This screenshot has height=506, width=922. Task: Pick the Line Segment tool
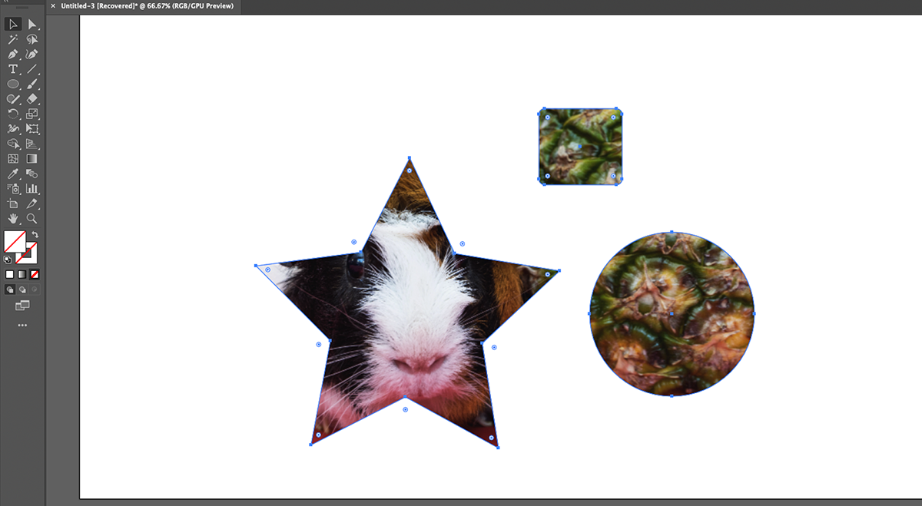tap(32, 68)
